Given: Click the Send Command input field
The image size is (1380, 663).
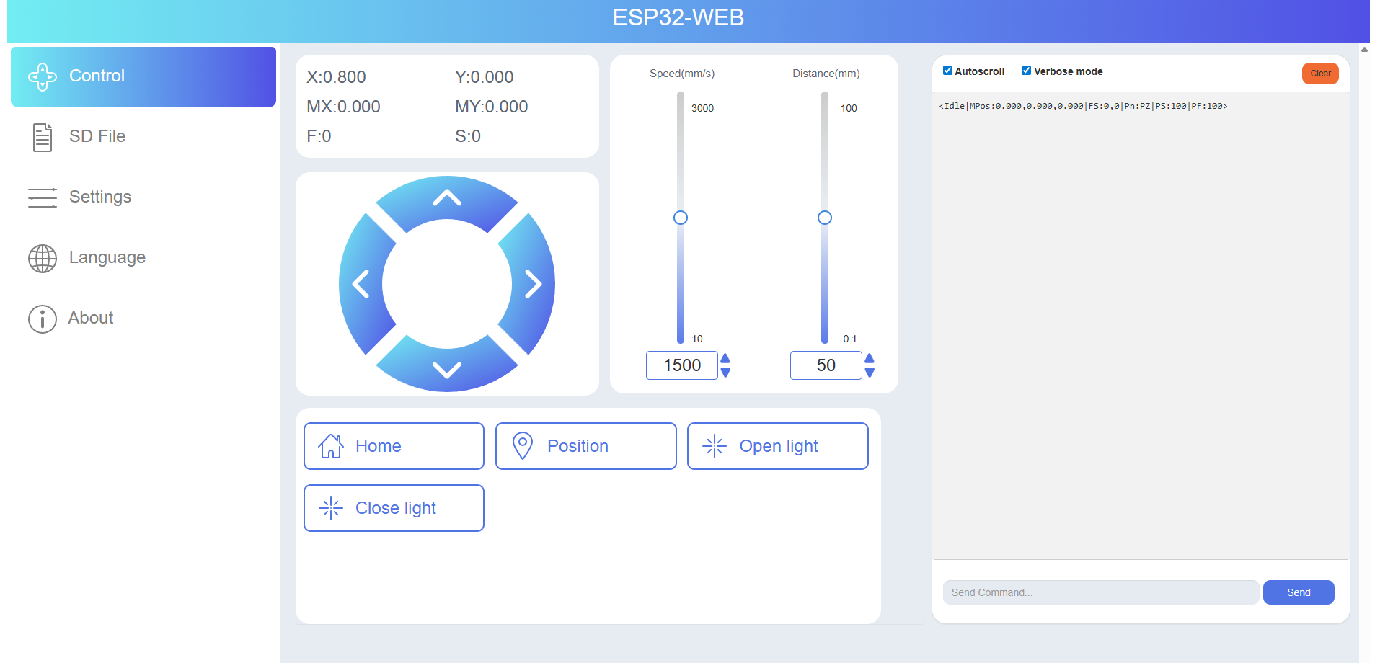Looking at the screenshot, I should pos(1101,592).
